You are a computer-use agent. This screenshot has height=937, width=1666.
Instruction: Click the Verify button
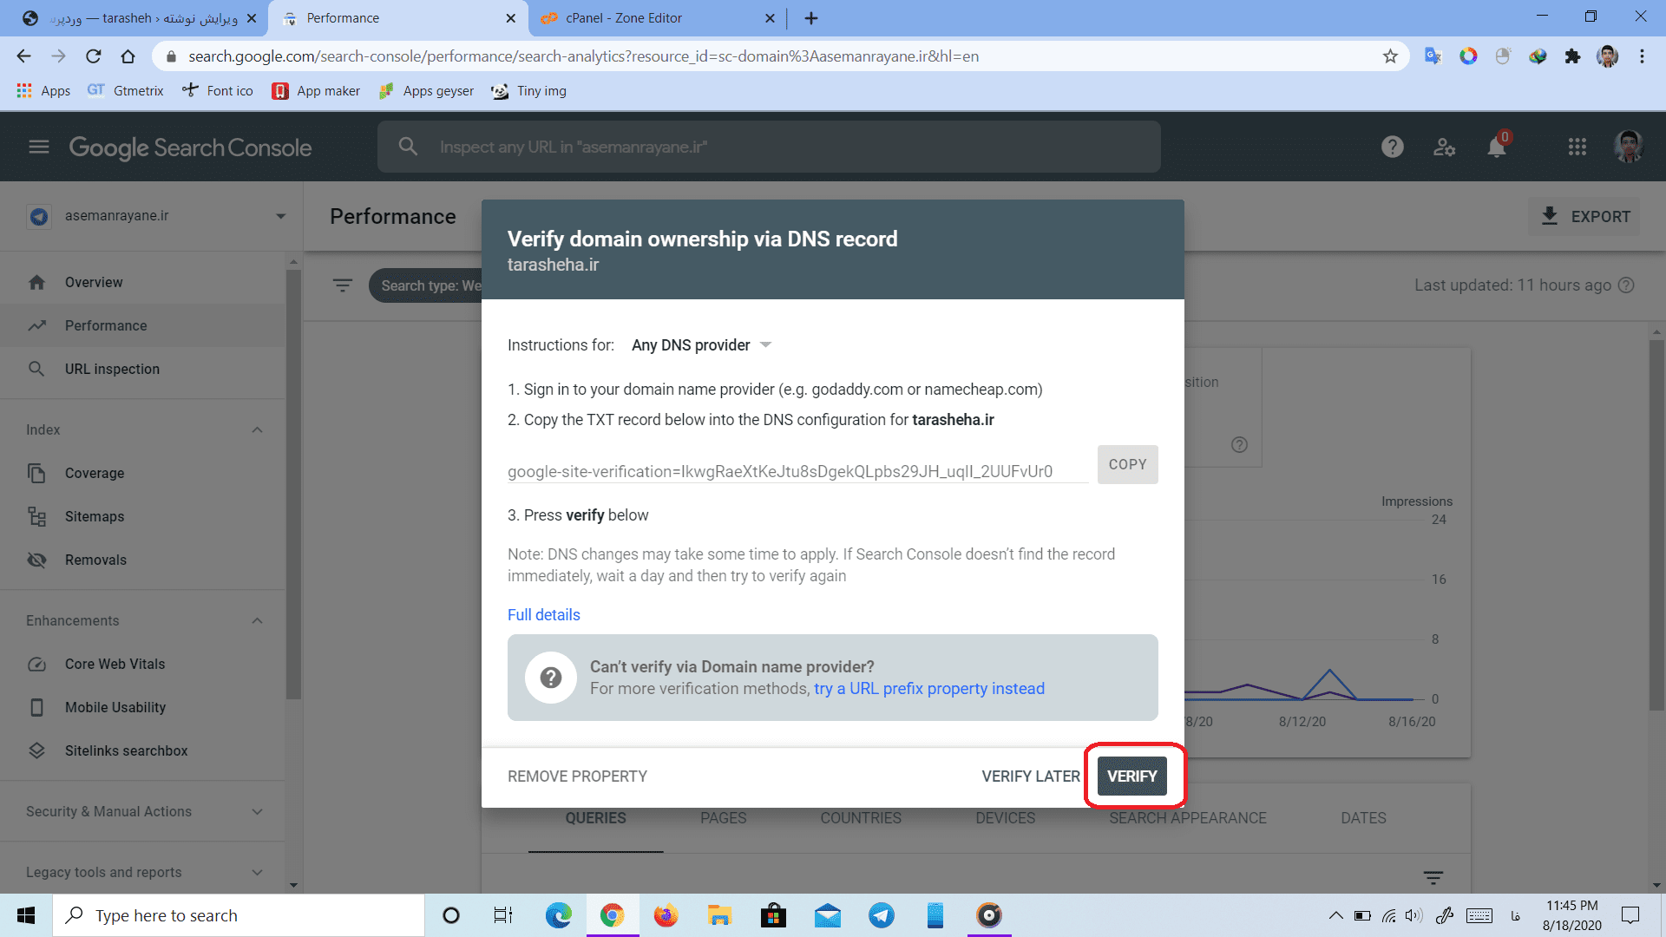(1131, 776)
